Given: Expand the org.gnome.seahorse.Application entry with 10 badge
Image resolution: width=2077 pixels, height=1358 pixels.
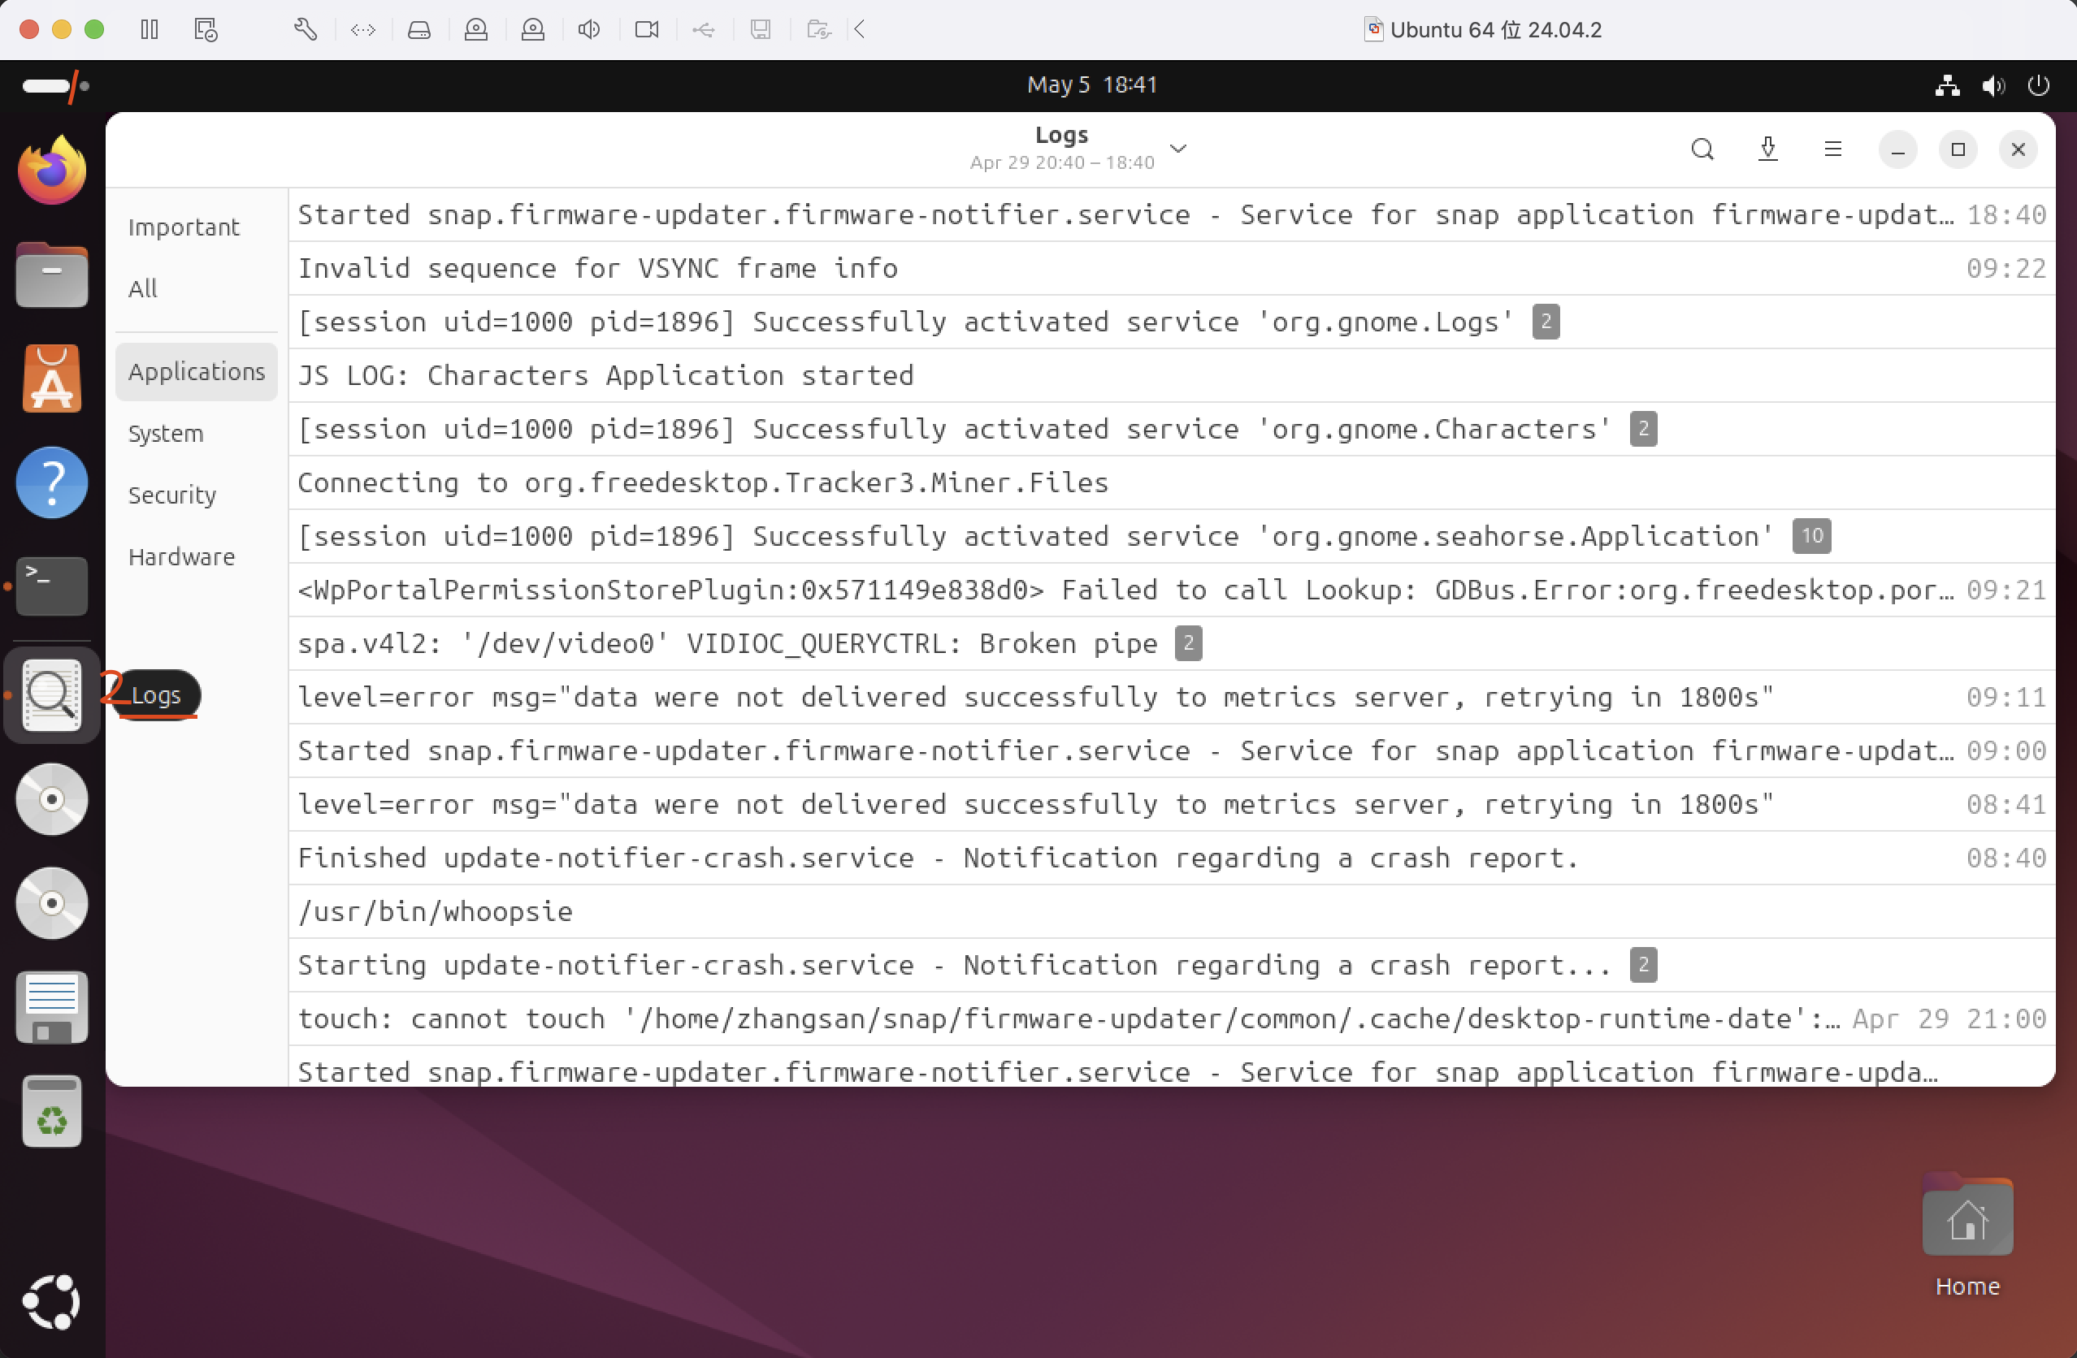Looking at the screenshot, I should click(x=1034, y=536).
